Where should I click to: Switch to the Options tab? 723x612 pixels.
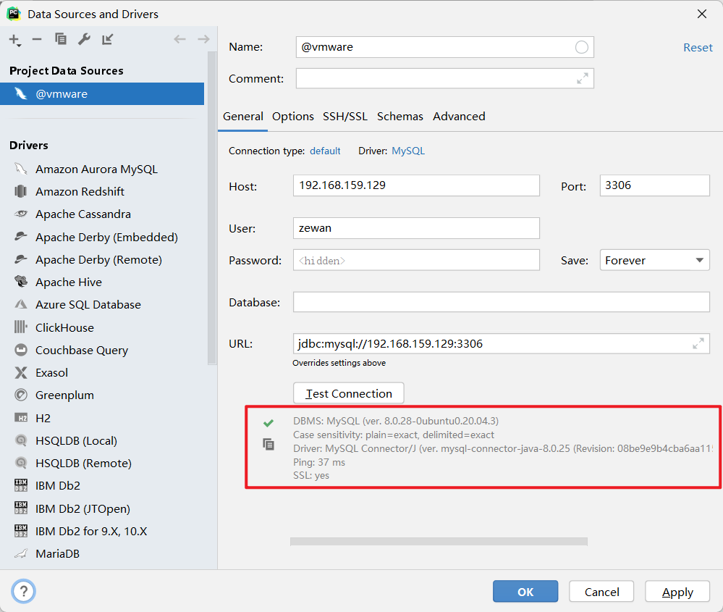pyautogui.click(x=293, y=117)
